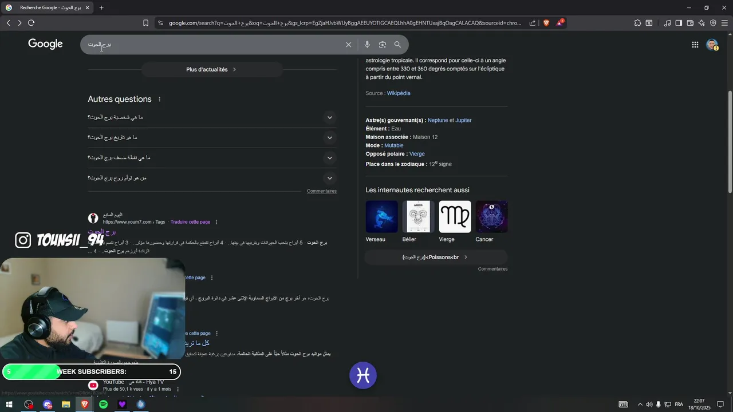
Task: Open a new browser tab
Action: pyautogui.click(x=101, y=7)
